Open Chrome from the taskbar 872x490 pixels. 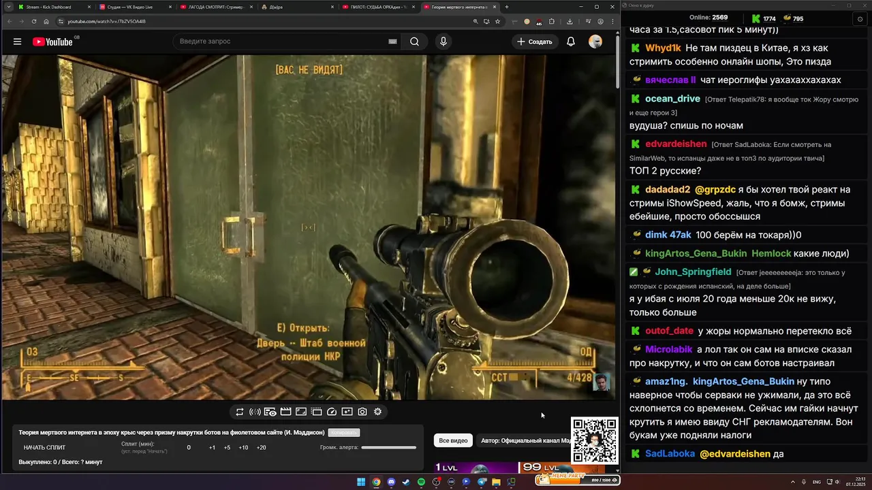376,482
